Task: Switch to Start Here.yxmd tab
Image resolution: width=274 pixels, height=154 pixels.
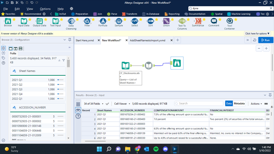Action: (x=85, y=40)
